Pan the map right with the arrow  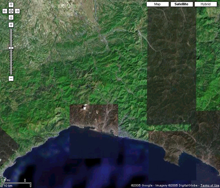(x=17, y=11)
